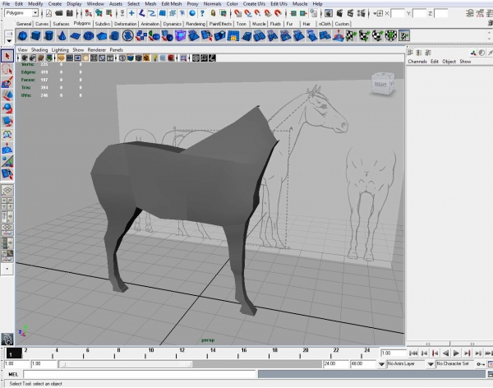Screen dimensions: 493x388
Task: Create a polygon torus from the shelf
Action: pyautogui.click(x=89, y=36)
